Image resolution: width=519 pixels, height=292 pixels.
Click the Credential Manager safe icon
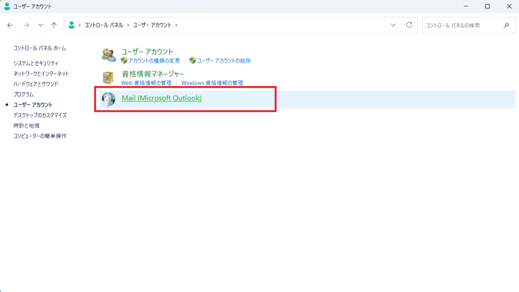(x=108, y=78)
